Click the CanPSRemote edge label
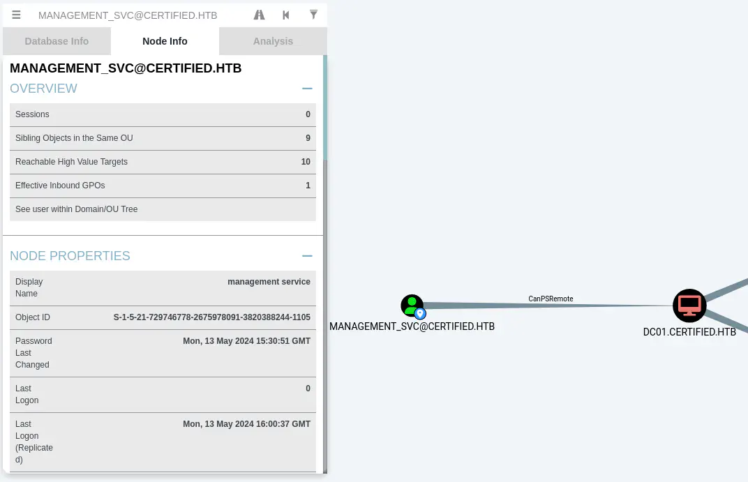The image size is (748, 482). click(551, 299)
